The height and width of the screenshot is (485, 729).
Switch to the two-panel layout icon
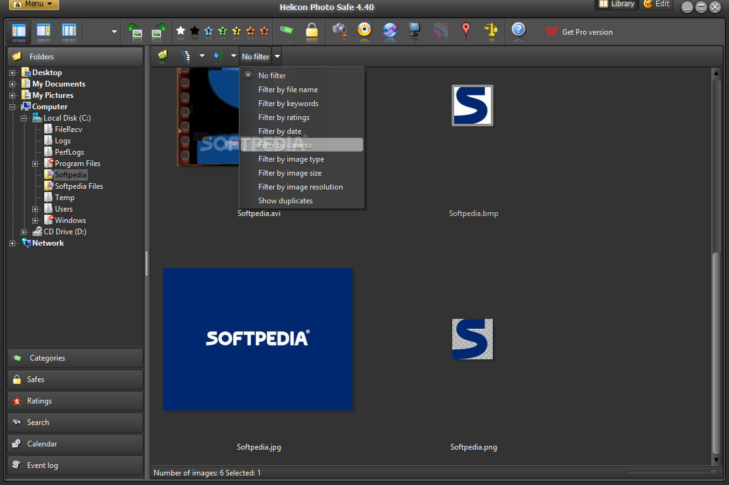[44, 31]
